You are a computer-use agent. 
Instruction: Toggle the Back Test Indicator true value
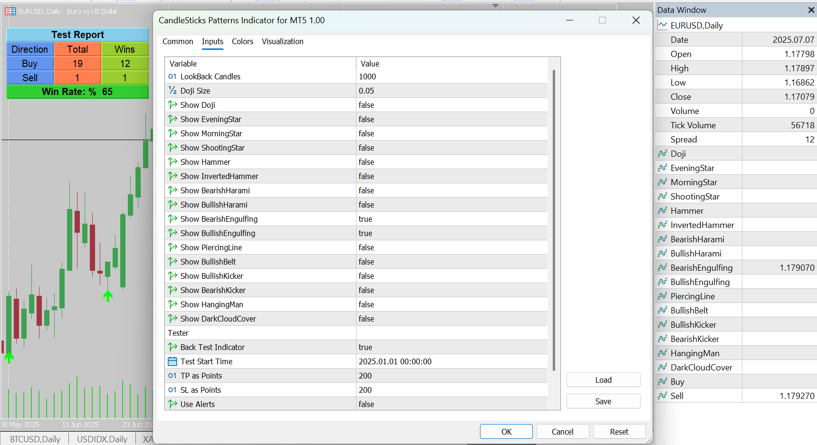pos(452,347)
